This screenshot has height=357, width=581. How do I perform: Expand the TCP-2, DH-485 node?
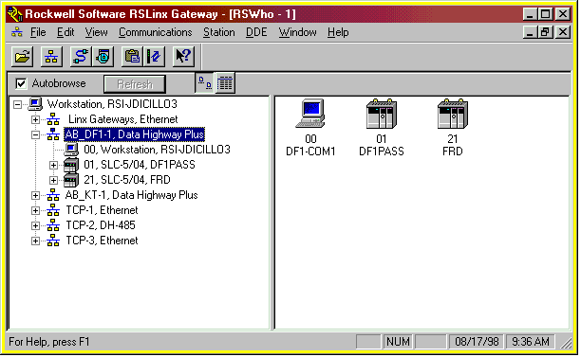coord(35,225)
